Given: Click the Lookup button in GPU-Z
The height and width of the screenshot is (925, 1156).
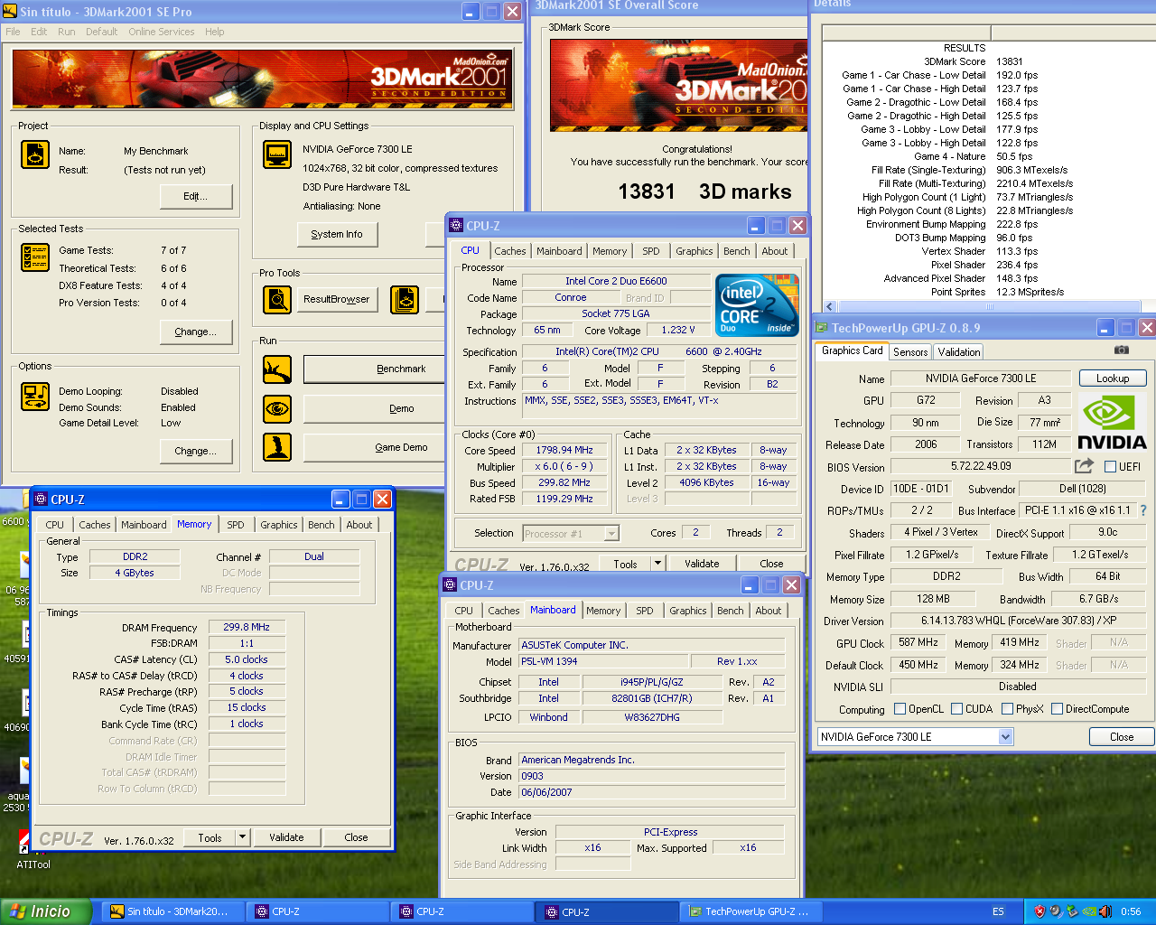Looking at the screenshot, I should pos(1113,378).
